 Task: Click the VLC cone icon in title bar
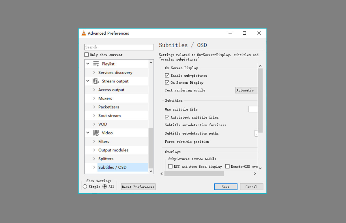point(84,33)
